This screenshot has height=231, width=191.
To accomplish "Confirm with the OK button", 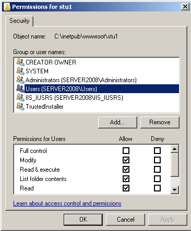I will pyautogui.click(x=83, y=220).
